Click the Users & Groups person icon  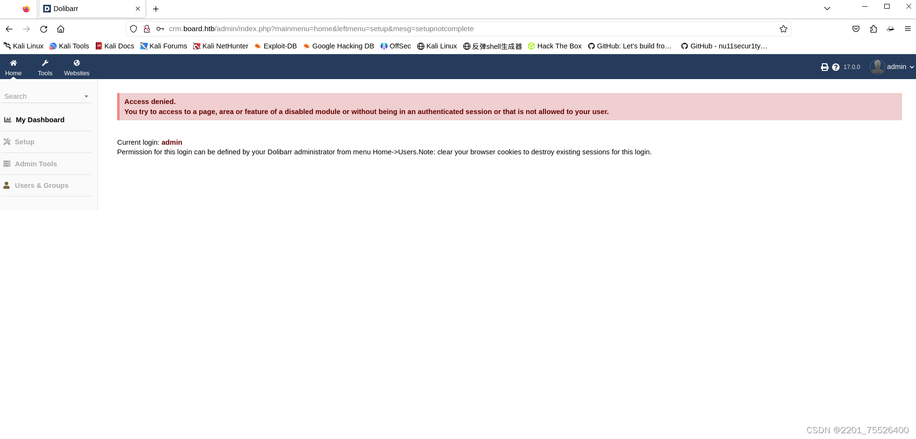7,185
